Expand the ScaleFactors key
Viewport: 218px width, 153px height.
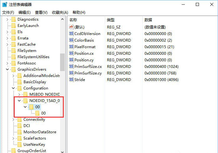click(x=13, y=138)
